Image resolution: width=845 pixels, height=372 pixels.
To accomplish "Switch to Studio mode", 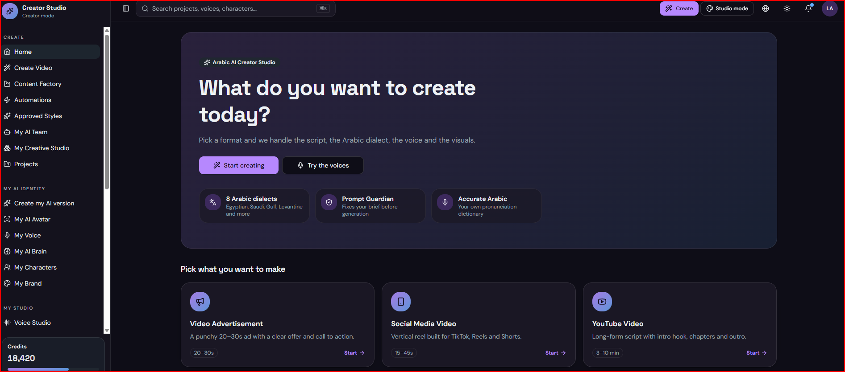I will click(x=727, y=8).
